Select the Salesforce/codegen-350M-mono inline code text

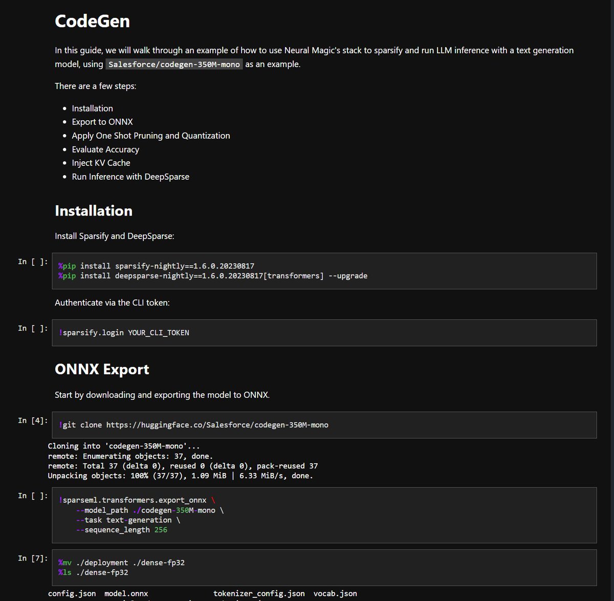tap(174, 65)
